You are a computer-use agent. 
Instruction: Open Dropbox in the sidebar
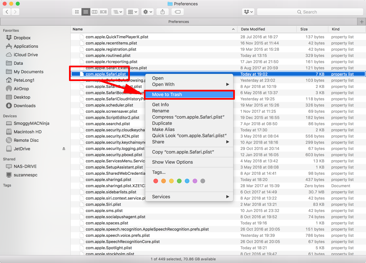[22, 38]
